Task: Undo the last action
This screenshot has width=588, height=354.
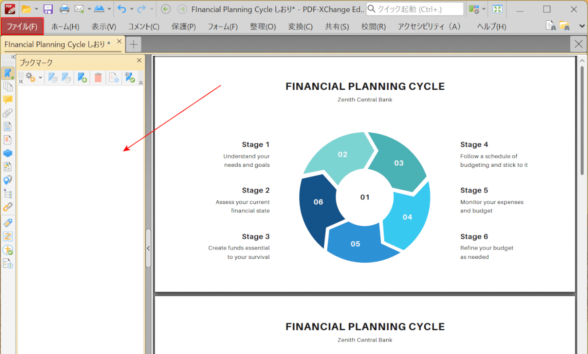Action: click(x=122, y=9)
